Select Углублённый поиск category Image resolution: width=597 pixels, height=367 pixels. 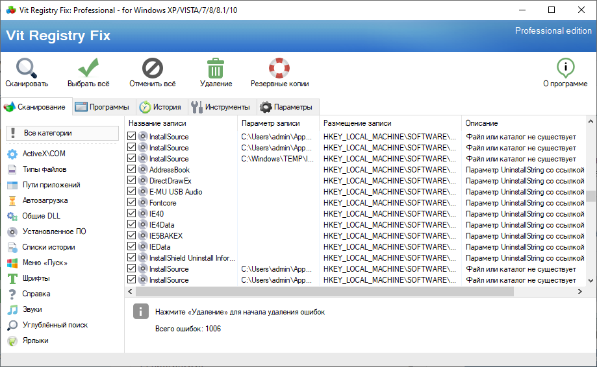point(47,326)
